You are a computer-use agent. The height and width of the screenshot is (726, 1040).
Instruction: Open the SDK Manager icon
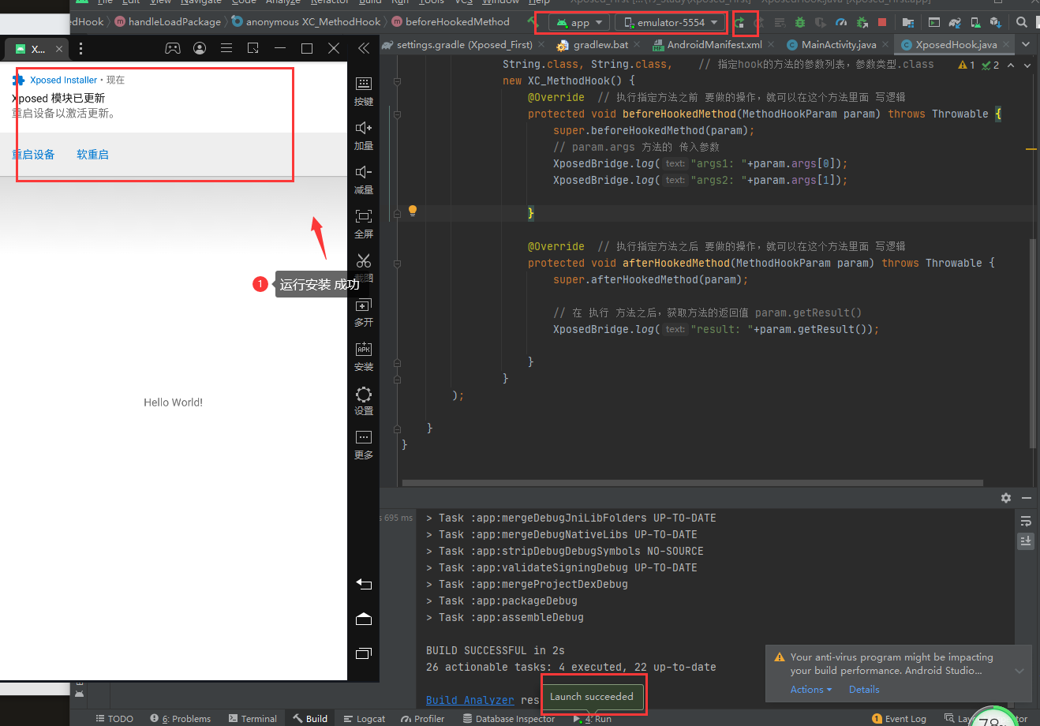996,23
